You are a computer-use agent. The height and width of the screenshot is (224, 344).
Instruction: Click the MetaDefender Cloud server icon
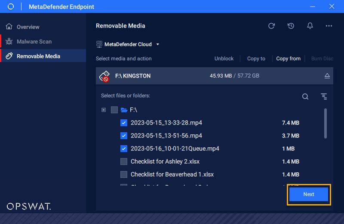tap(99, 44)
